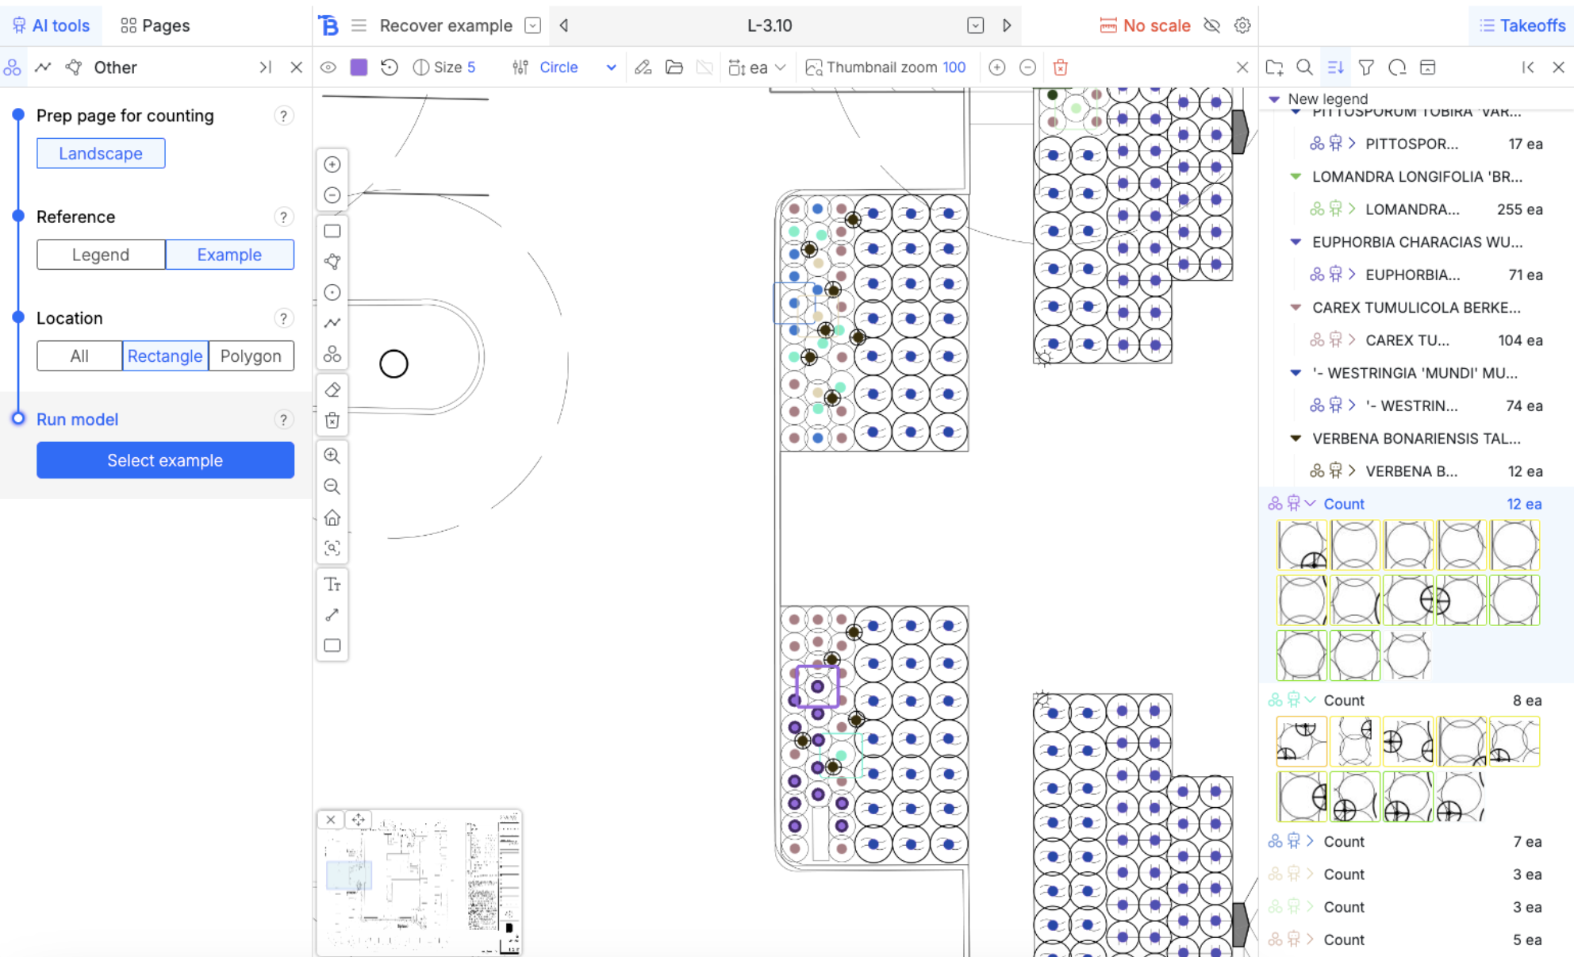Choose the Polygon location option
The width and height of the screenshot is (1574, 957).
click(251, 356)
